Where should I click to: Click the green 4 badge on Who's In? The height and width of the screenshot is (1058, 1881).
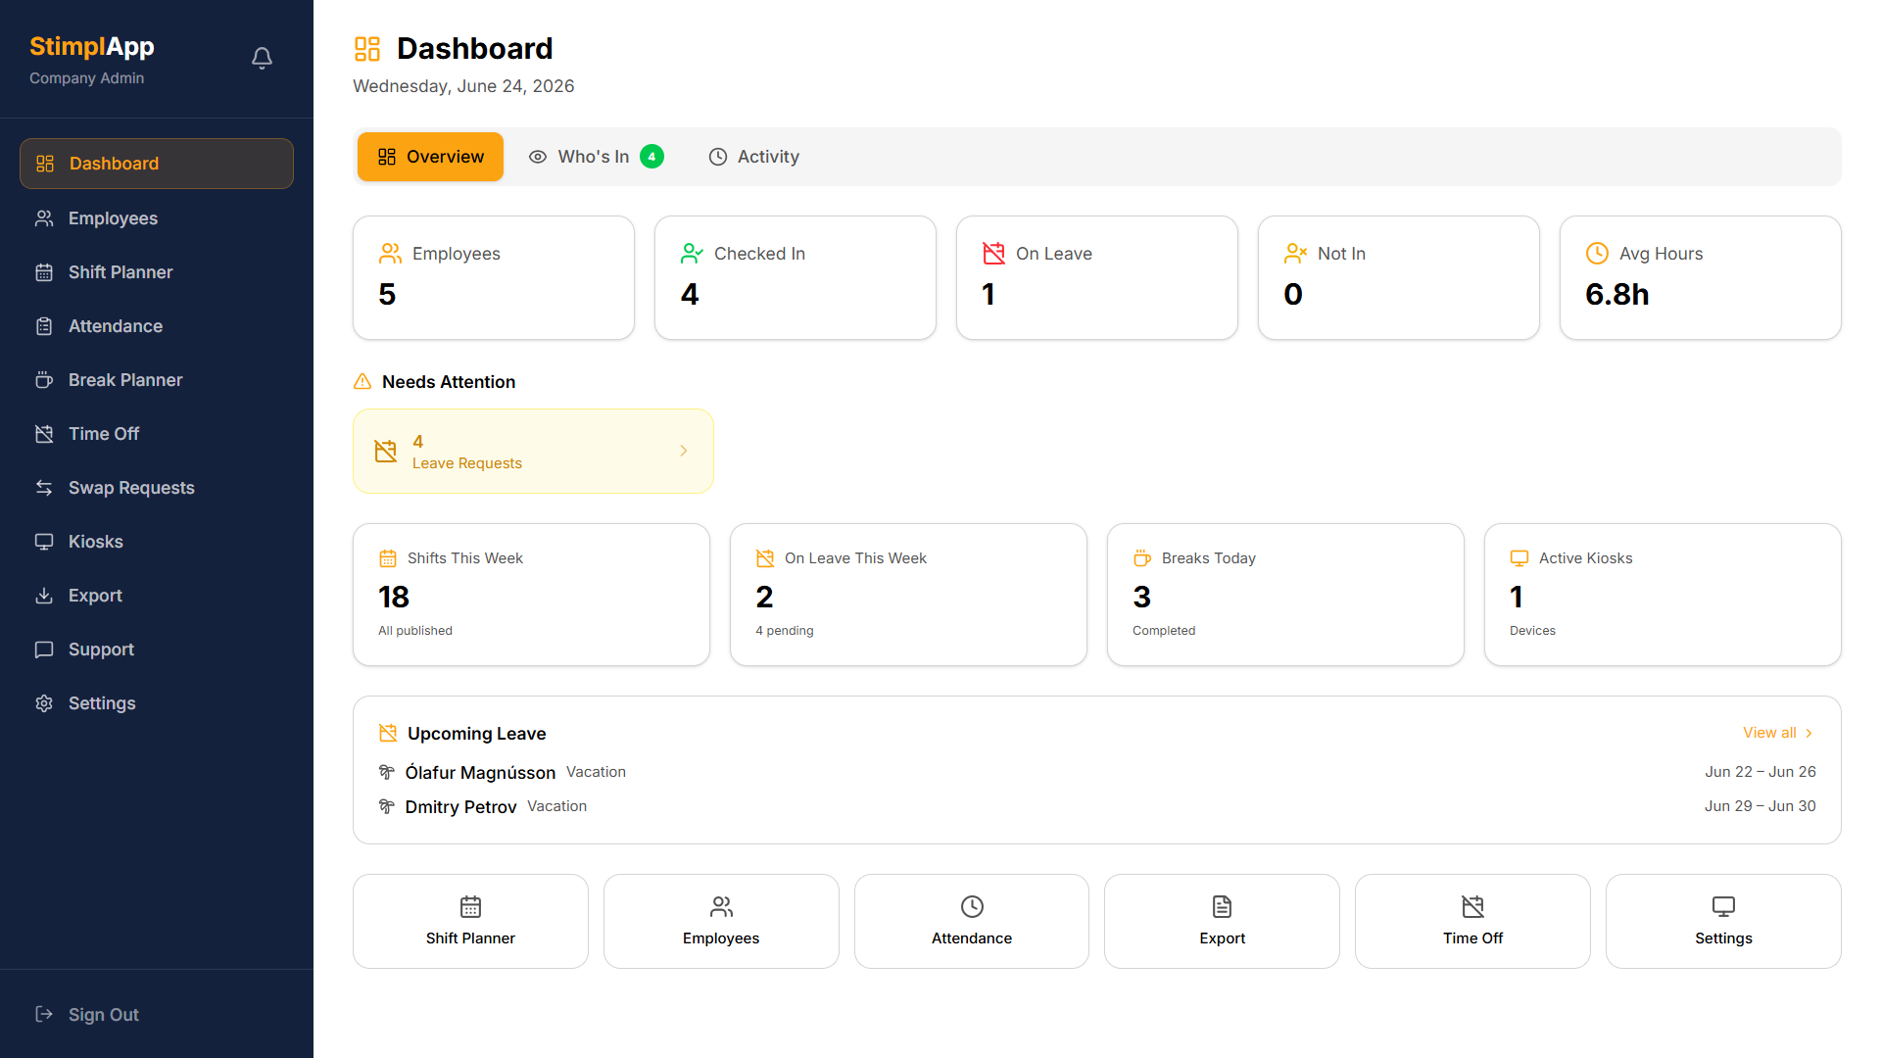[x=651, y=157]
